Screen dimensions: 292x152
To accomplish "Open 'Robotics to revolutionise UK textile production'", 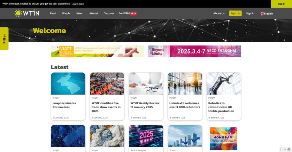I will [x=221, y=107].
